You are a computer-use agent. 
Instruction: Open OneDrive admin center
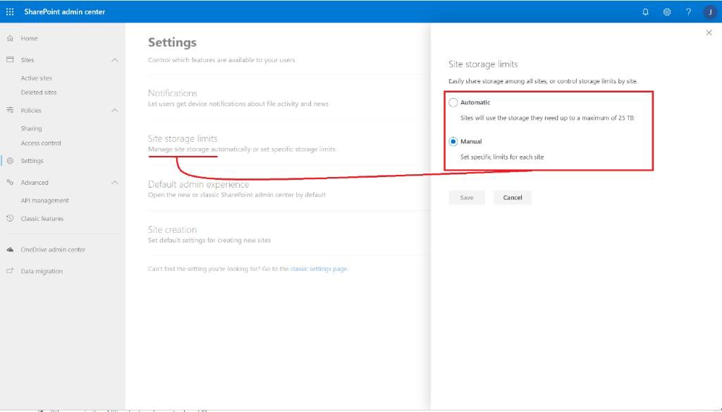click(x=53, y=249)
